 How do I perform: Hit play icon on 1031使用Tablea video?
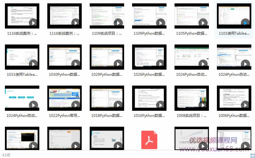click(x=33, y=64)
